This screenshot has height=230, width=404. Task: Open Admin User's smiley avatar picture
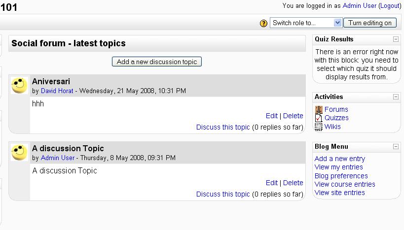point(19,152)
